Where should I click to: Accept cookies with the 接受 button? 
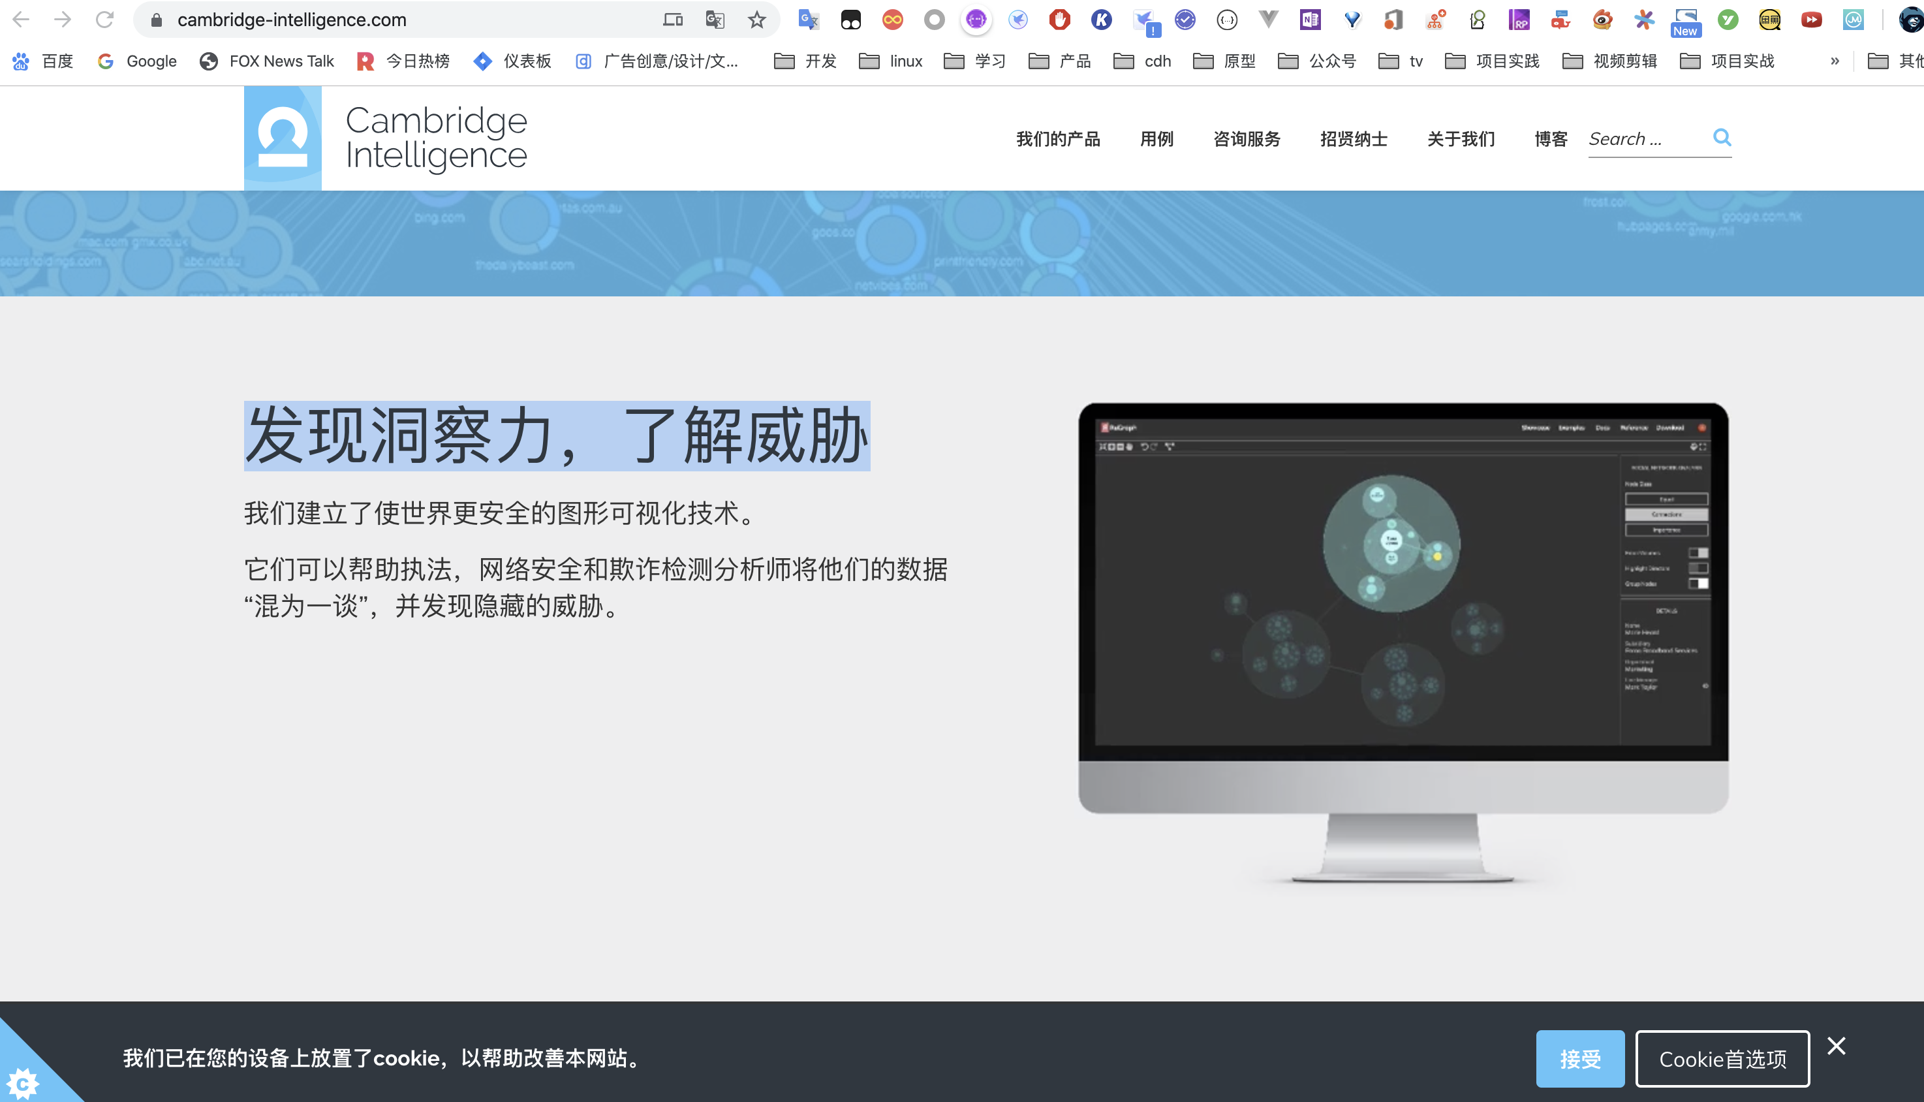(1580, 1058)
